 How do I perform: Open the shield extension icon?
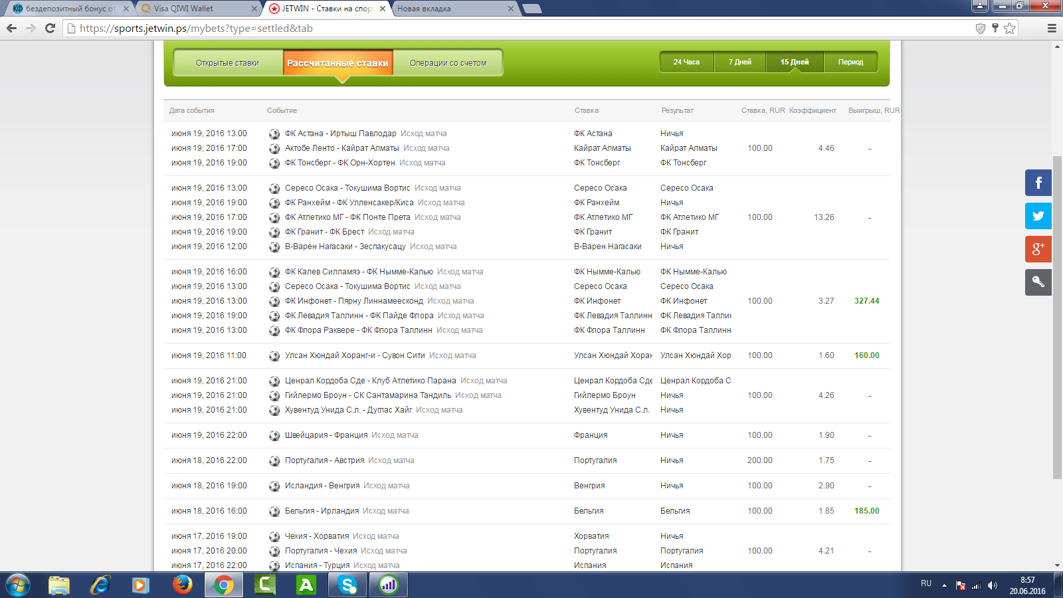coord(980,28)
